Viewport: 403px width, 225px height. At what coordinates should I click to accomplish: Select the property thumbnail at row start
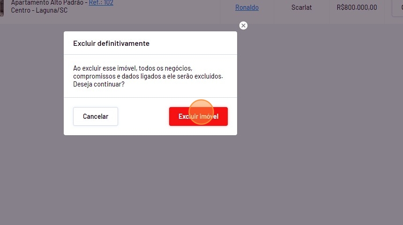(1, 7)
